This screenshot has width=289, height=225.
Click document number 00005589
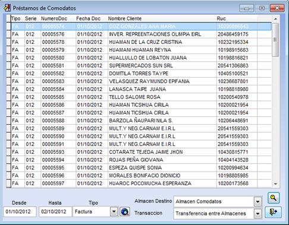tap(53, 128)
